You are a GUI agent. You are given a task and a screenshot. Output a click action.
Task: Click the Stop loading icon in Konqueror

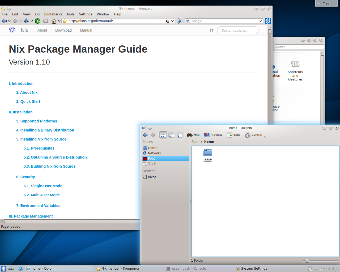tap(46, 21)
